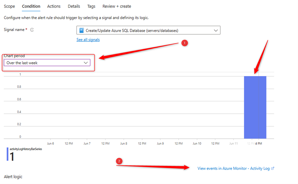This screenshot has height=184, width=298.
Task: Click the chevron of Over the last week
Action: click(x=86, y=63)
